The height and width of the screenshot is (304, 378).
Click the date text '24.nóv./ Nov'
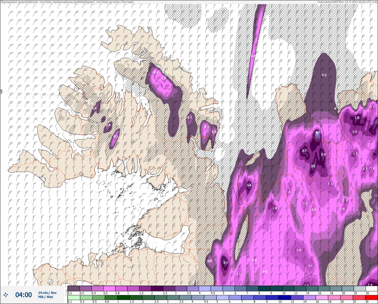pos(47,292)
